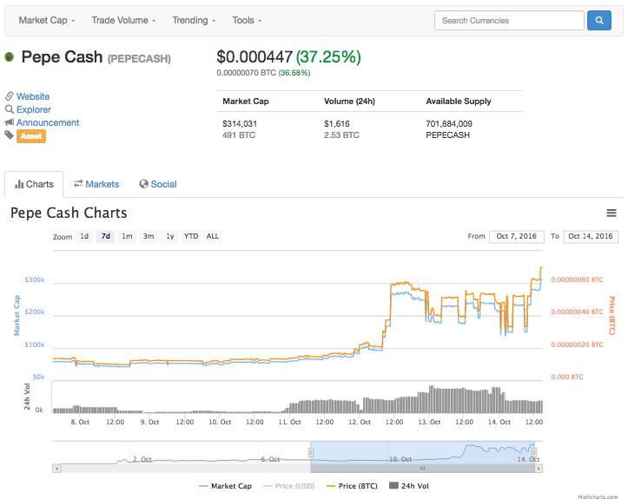Image resolution: width=628 pixels, height=499 pixels.
Task: Click the 0.00000070 BTC price text
Action: point(247,73)
